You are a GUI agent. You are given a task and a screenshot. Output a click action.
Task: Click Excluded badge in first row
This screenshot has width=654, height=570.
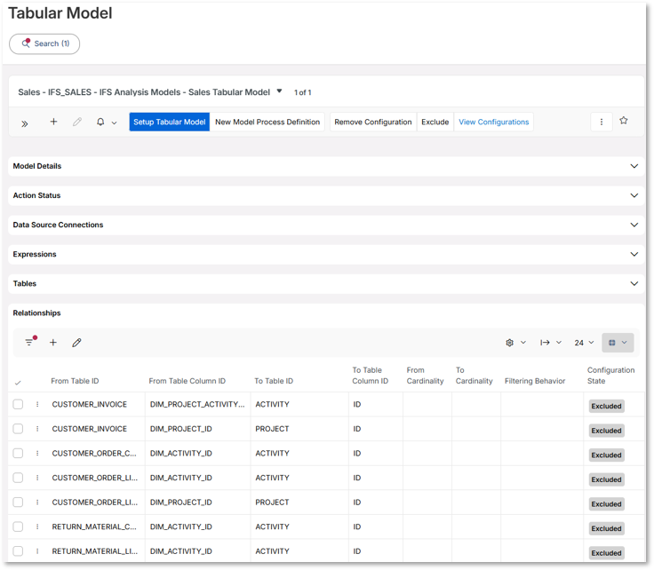606,407
